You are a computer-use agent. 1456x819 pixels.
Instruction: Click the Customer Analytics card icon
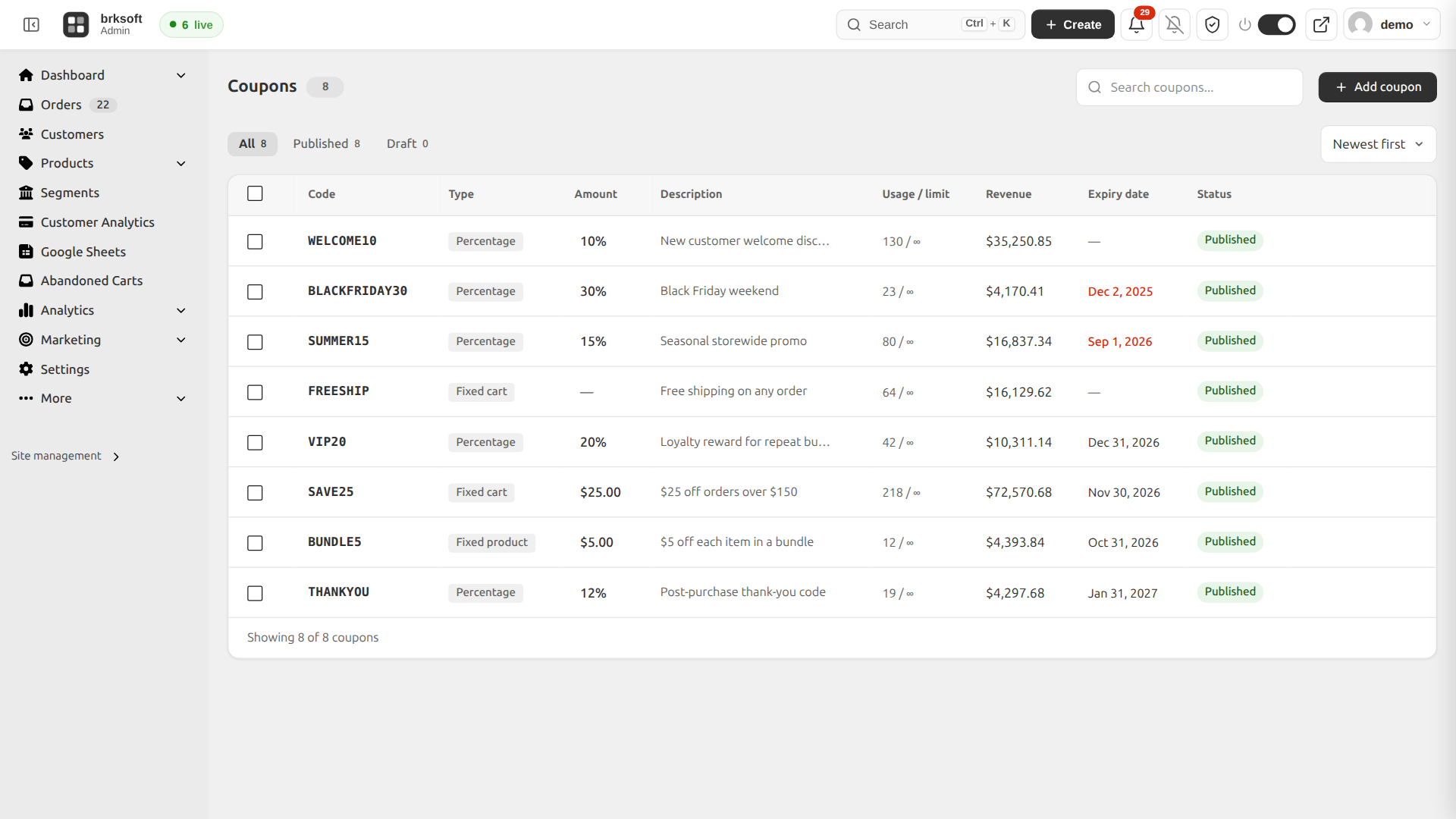coord(26,222)
